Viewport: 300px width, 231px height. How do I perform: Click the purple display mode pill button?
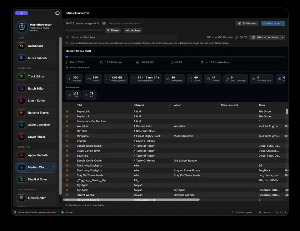point(22,13)
